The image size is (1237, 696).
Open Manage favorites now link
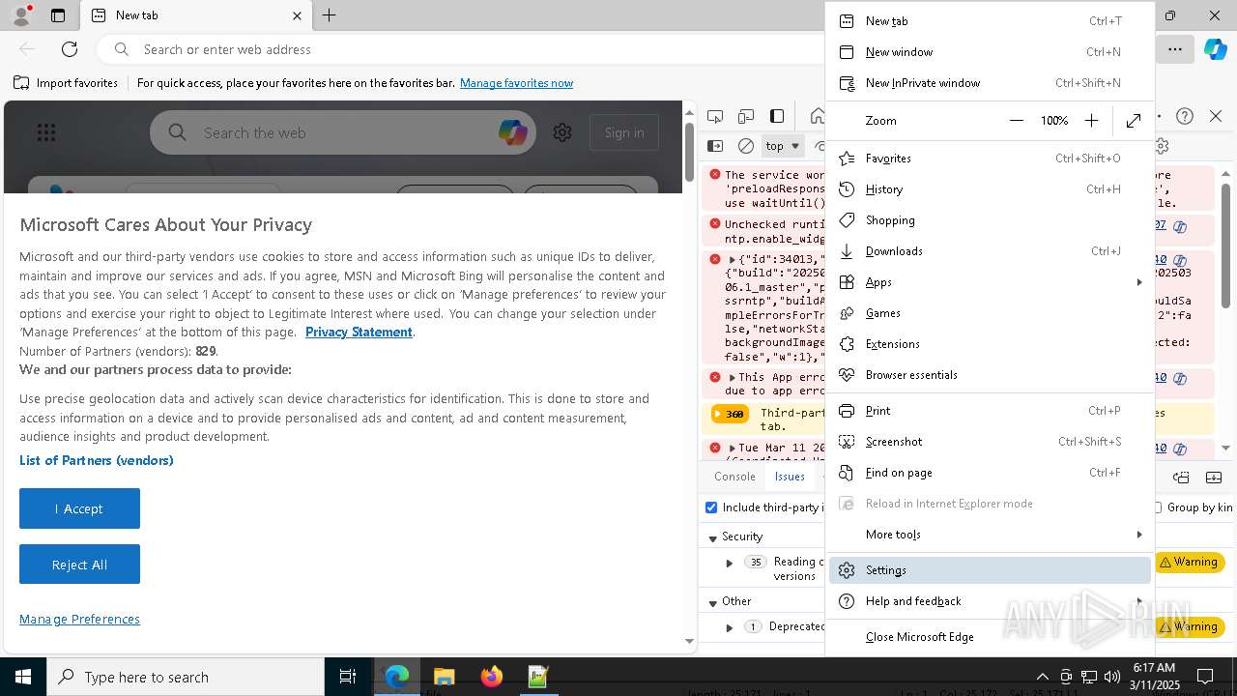[x=516, y=83]
